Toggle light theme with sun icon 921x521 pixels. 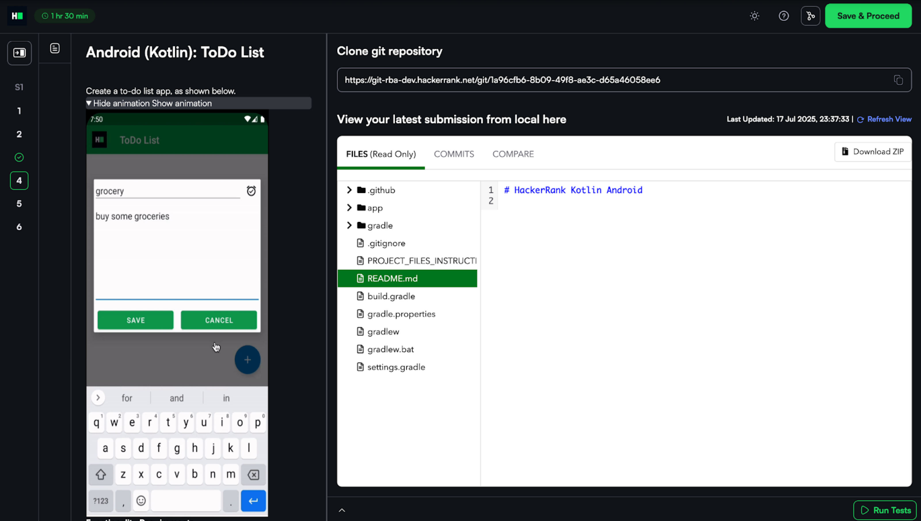tap(754, 16)
